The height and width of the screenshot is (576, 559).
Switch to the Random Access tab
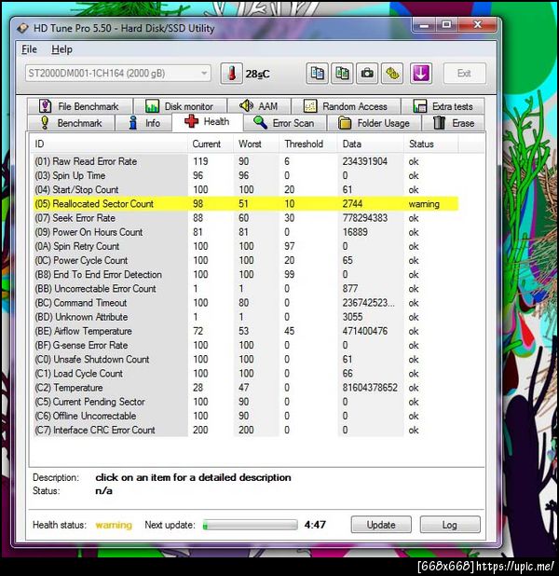[346, 106]
